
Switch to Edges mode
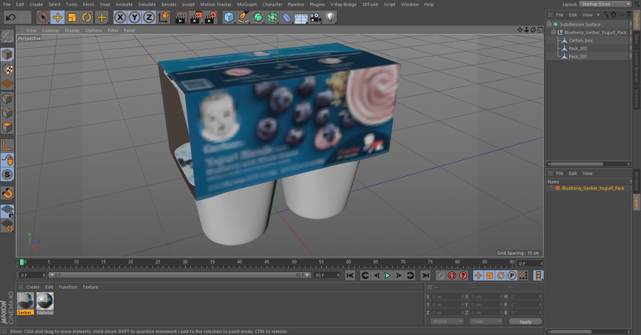coord(8,113)
